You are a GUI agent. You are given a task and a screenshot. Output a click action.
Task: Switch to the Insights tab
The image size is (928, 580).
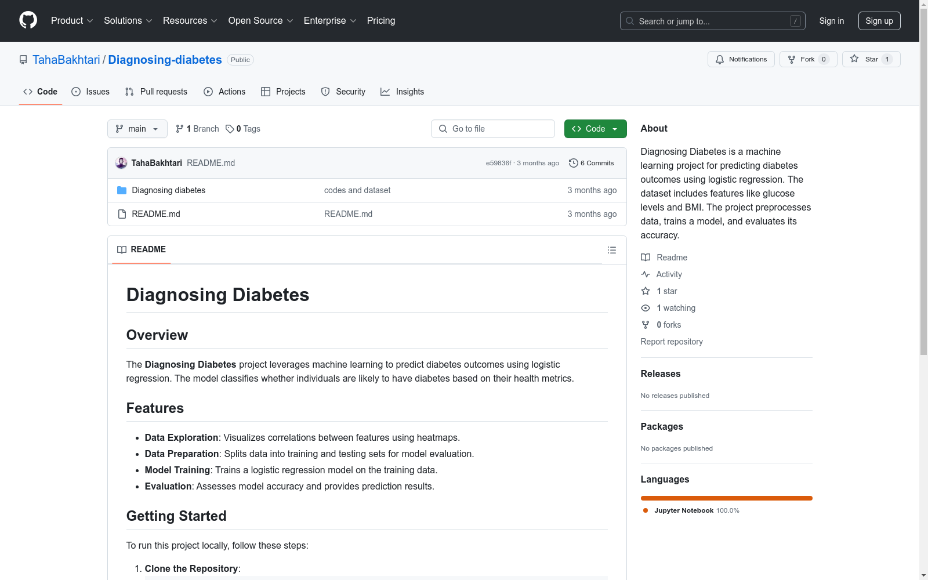click(x=403, y=92)
